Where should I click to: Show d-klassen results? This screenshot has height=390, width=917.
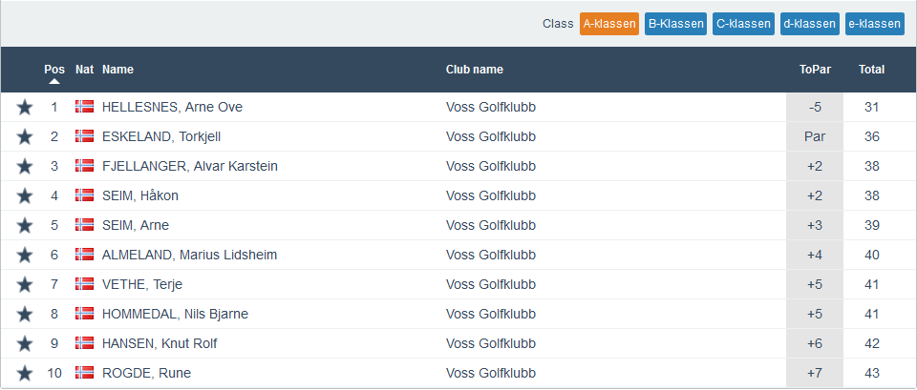(810, 24)
